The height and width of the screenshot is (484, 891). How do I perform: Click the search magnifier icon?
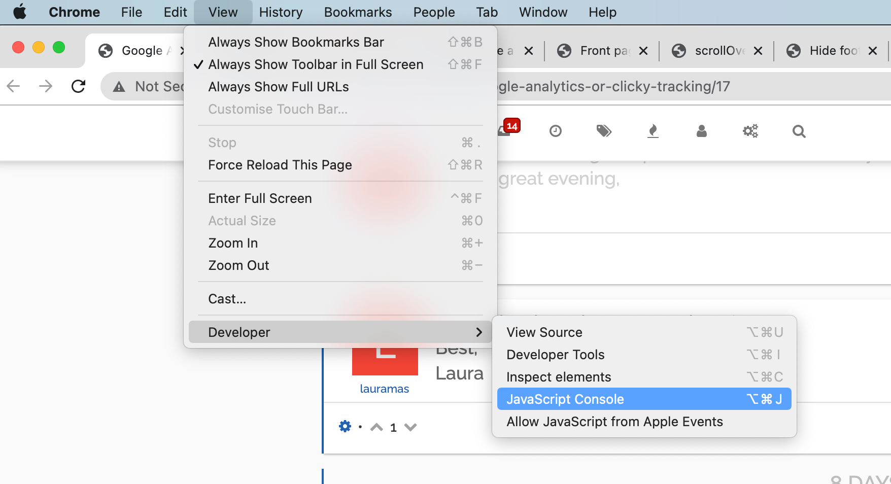coord(799,131)
